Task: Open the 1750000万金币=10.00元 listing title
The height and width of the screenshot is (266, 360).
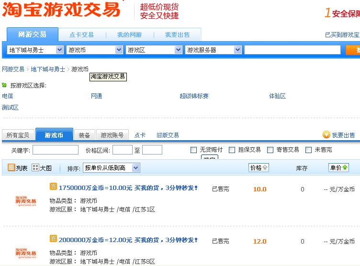Action: click(x=128, y=188)
